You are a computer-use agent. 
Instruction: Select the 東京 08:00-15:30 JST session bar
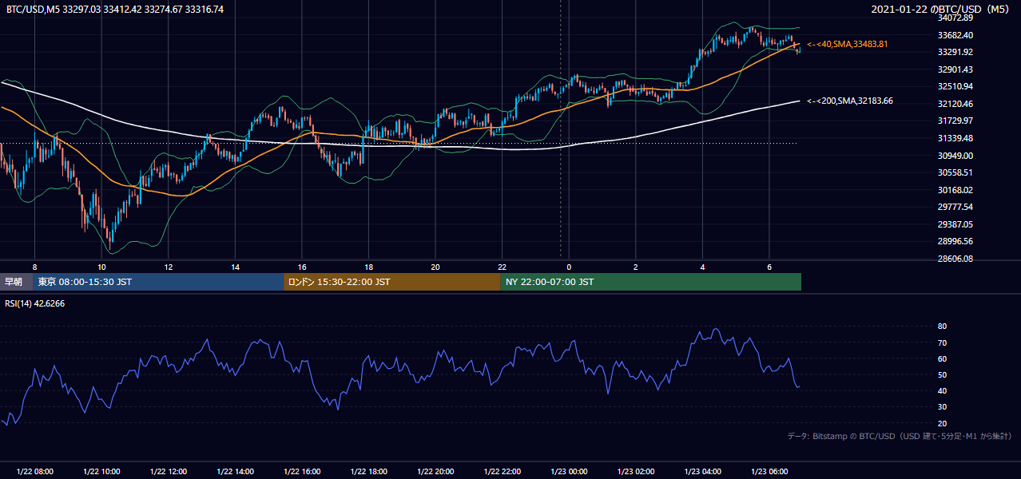pyautogui.click(x=158, y=282)
